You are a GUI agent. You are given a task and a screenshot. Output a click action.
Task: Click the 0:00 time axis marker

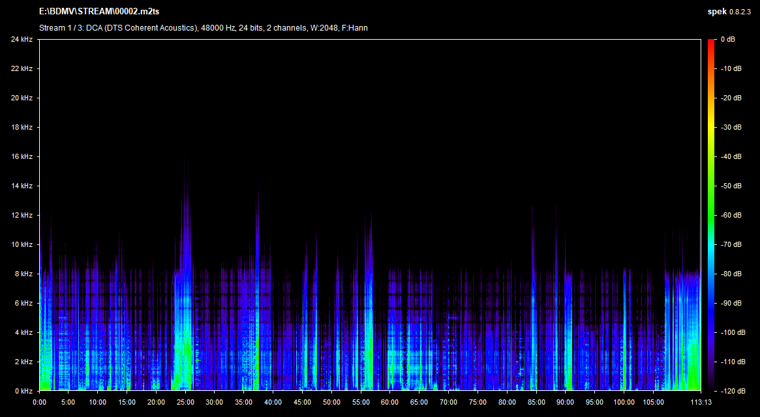40,402
